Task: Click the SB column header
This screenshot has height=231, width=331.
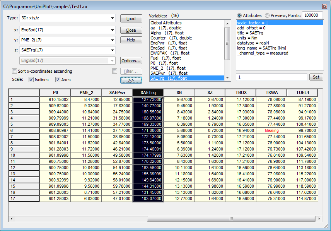Action: click(x=179, y=93)
